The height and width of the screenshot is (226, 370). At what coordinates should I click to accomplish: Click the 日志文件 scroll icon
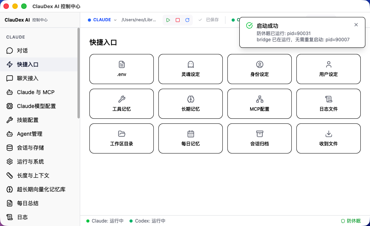(x=328, y=99)
